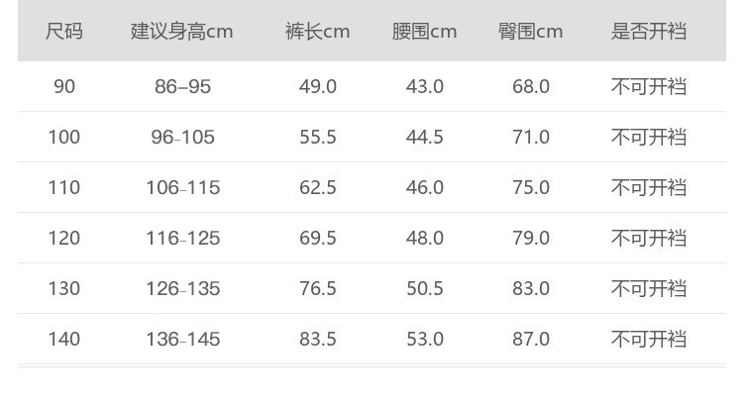
Task: Click 不可开裆 in the size 110 row
Action: click(x=649, y=188)
